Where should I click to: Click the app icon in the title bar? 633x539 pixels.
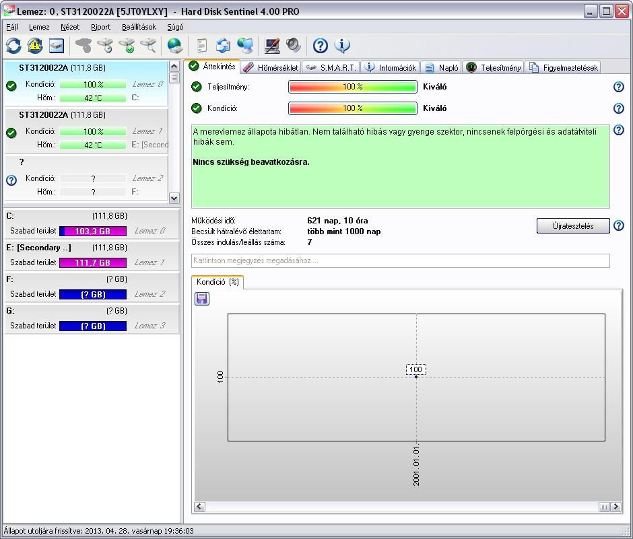coord(9,11)
